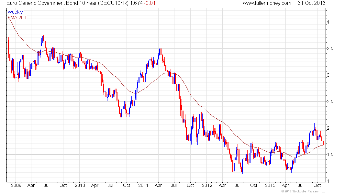
Task: Click the 'Apr' label following 2009
Action: coord(31,185)
